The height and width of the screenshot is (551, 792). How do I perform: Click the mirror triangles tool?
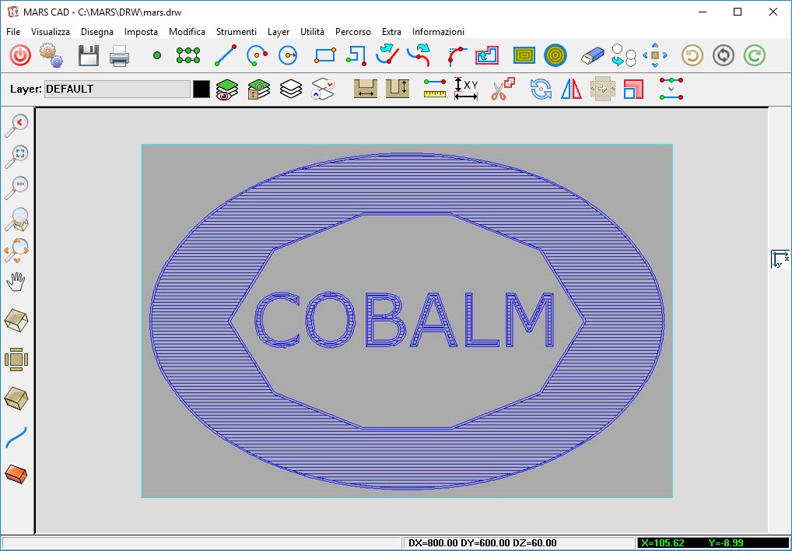pos(571,89)
